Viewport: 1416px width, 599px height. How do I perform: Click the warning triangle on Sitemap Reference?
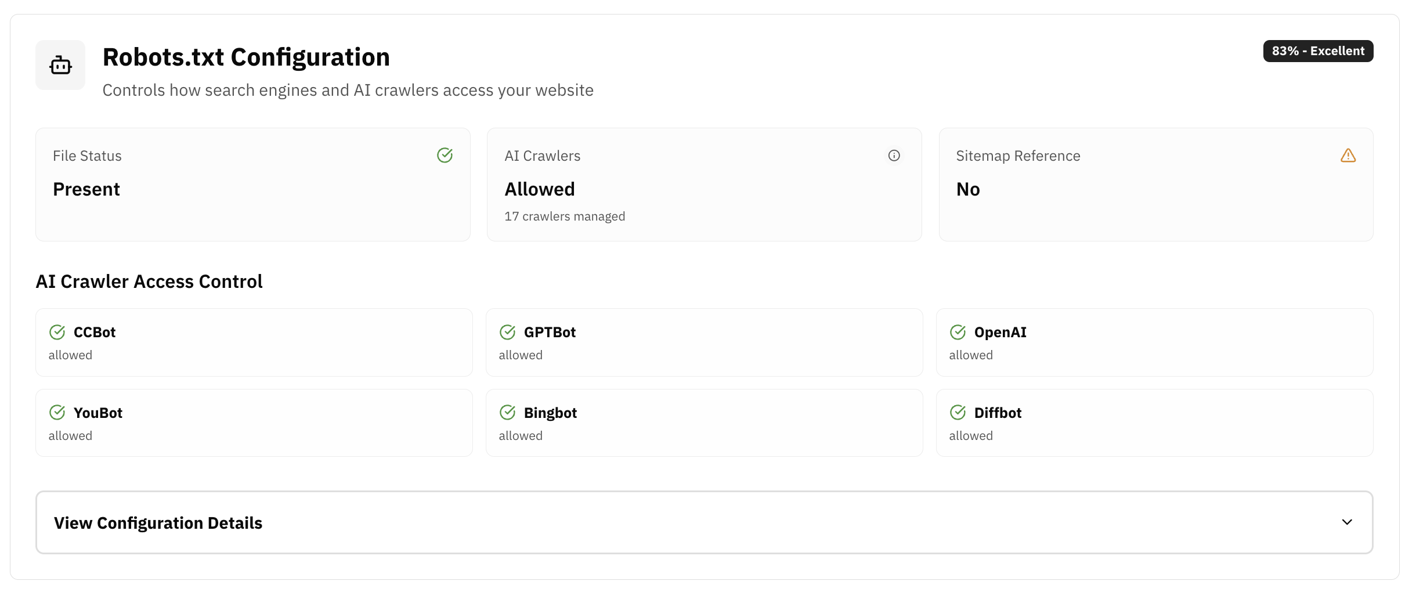pos(1348,155)
